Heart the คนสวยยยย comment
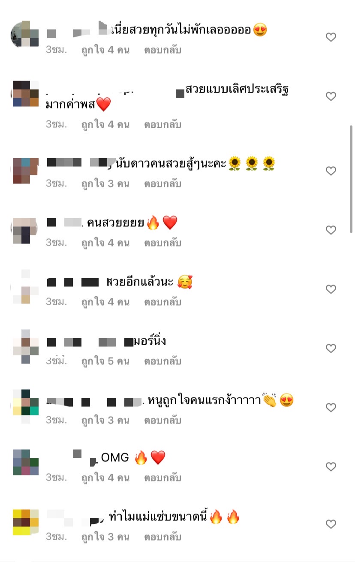355x562 pixels. point(331,230)
